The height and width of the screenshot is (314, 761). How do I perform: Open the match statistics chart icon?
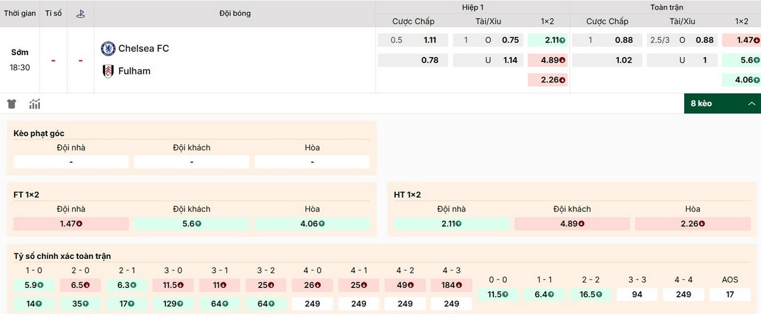34,104
